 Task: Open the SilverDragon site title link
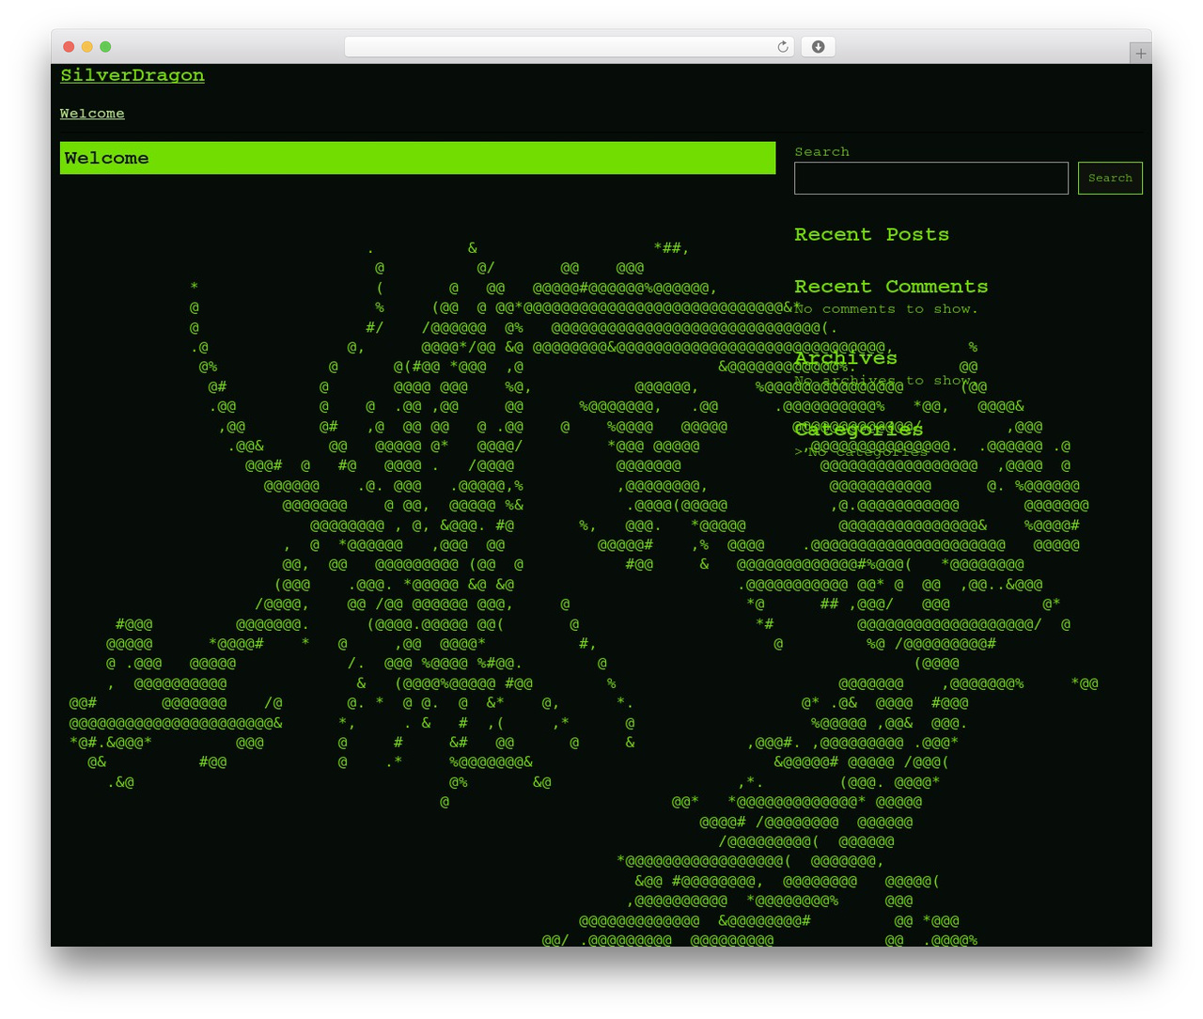pos(133,75)
